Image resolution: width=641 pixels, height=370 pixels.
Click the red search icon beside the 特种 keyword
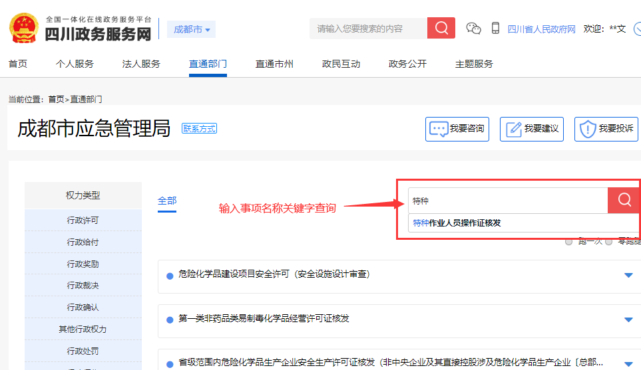click(x=624, y=200)
